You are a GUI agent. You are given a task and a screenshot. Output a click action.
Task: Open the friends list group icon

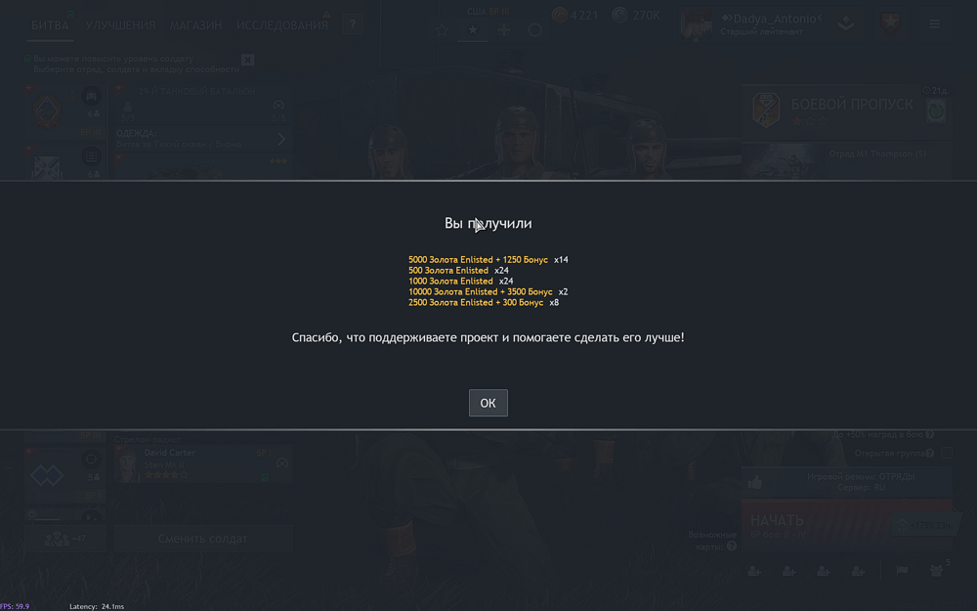point(936,571)
